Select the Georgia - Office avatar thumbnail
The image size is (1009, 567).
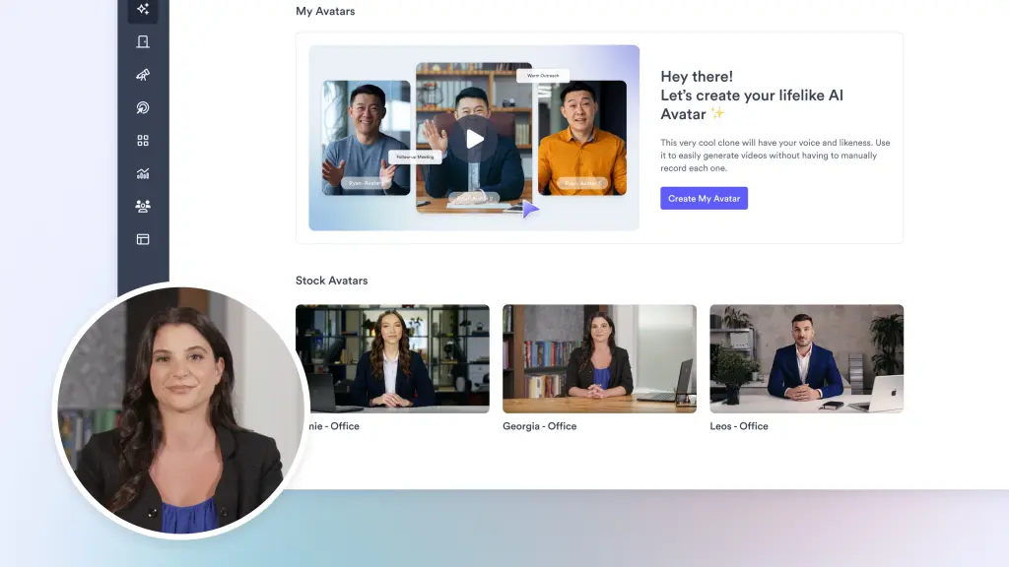(x=599, y=358)
